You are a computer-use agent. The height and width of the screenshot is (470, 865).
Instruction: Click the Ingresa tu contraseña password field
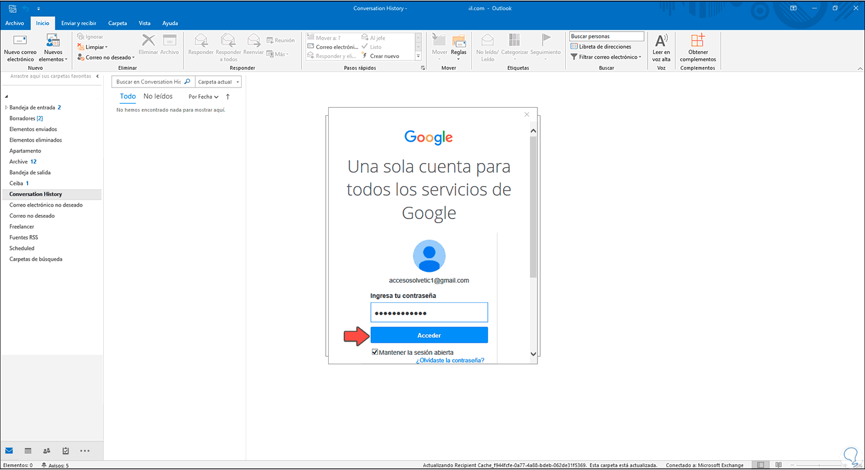pos(429,313)
